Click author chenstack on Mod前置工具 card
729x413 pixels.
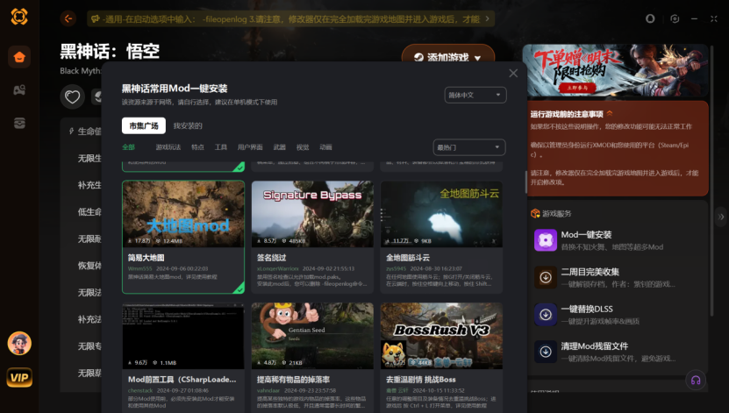point(140,390)
